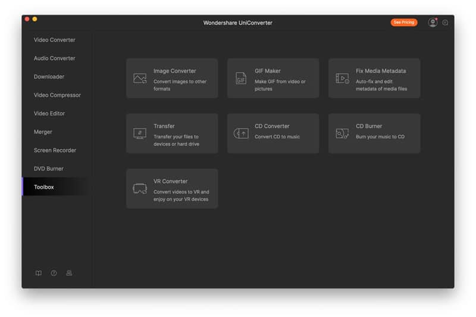This screenshot has height=317, width=476.
Task: Click the feedback message icon top right
Action: point(445,23)
